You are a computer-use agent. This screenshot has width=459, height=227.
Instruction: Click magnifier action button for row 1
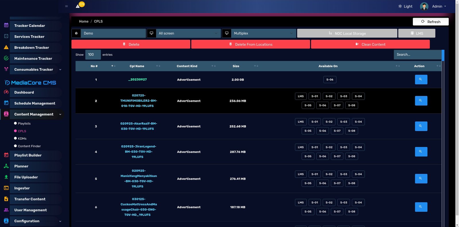[421, 79]
